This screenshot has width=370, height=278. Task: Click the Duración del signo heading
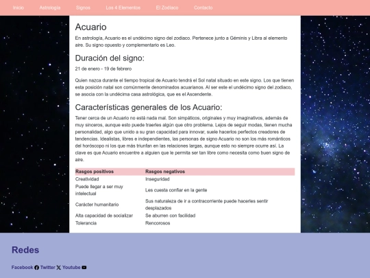coord(110,58)
